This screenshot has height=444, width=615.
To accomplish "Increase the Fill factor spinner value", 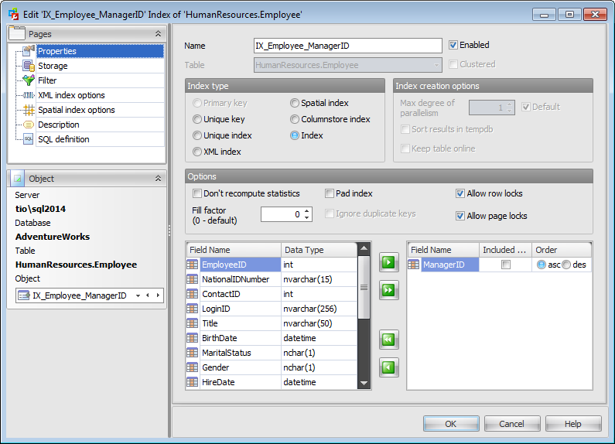I will pos(307,210).
